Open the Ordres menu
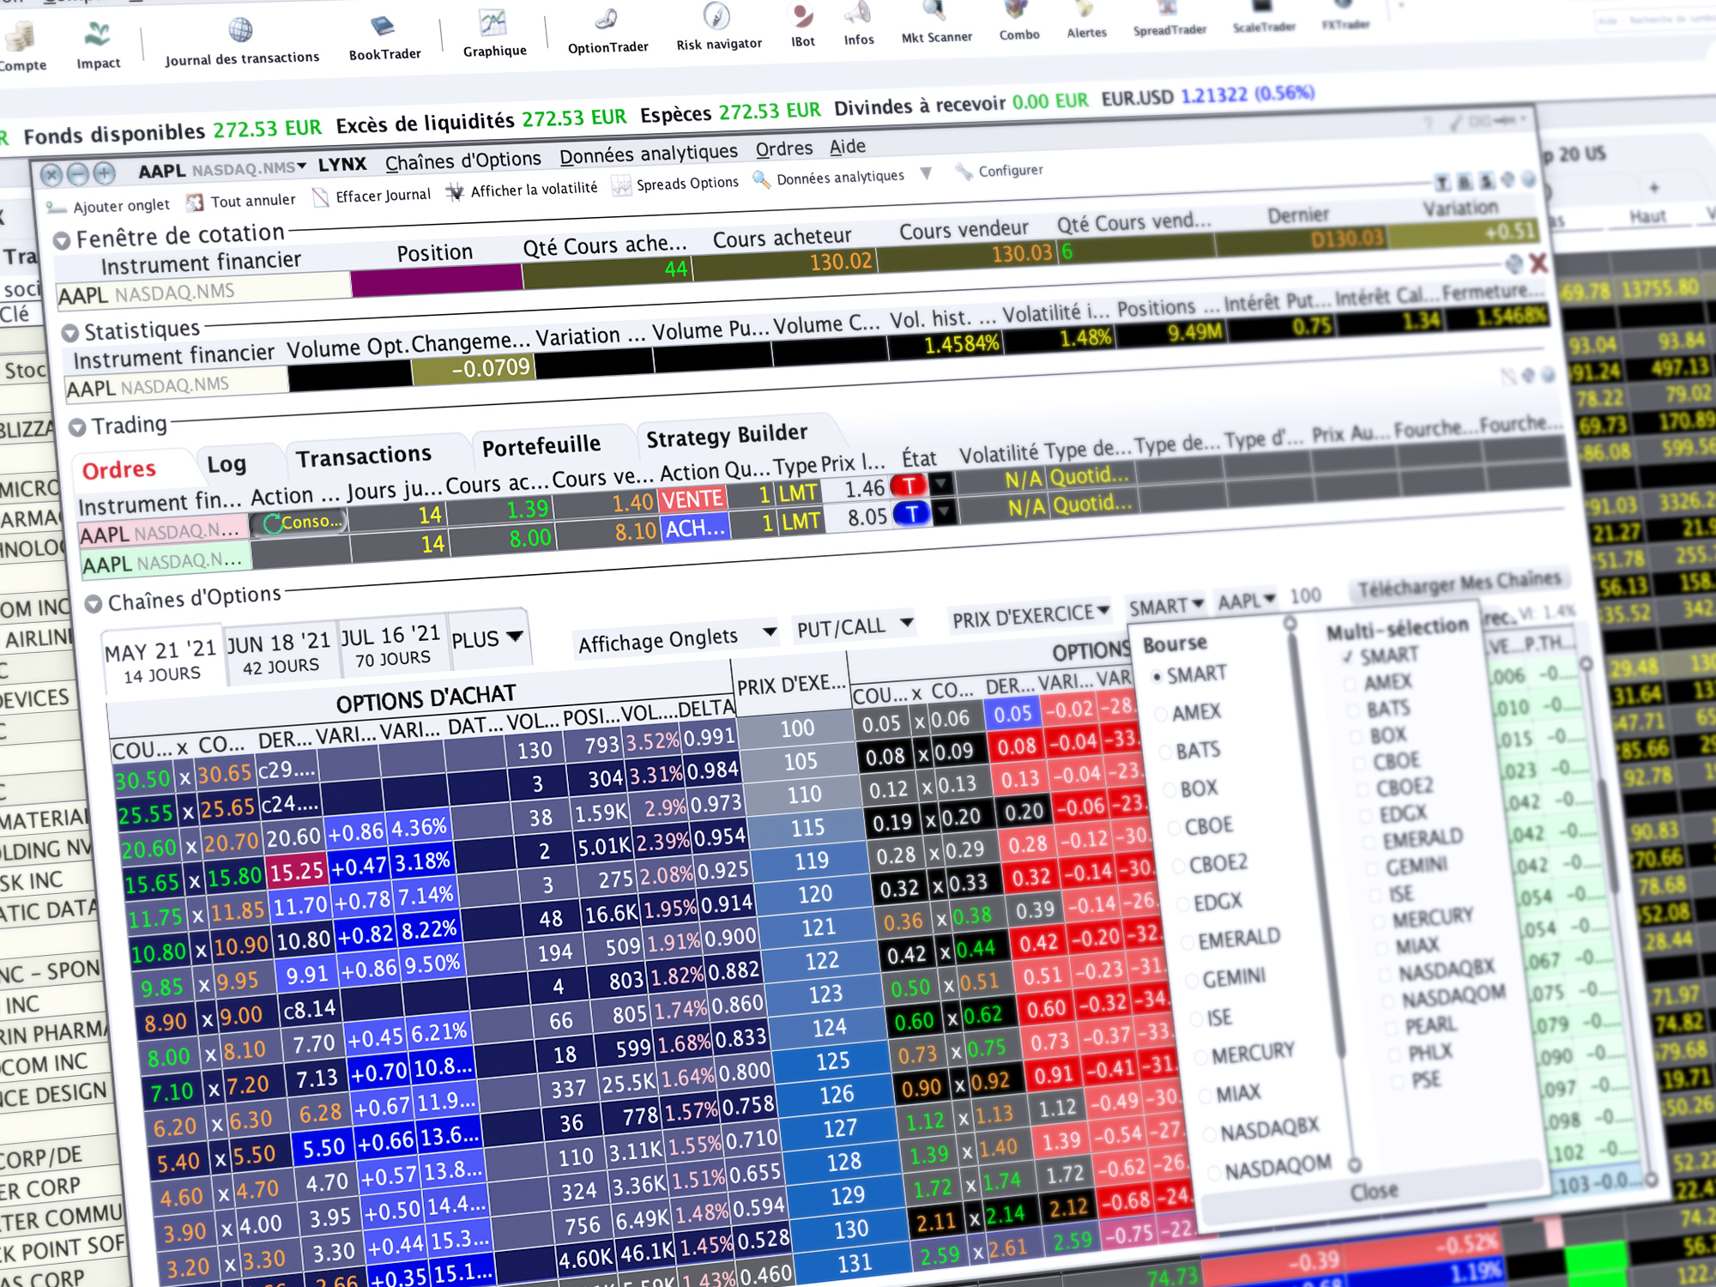 click(783, 149)
